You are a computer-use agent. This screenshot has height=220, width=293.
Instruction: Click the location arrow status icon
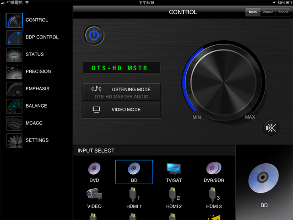click(x=274, y=3)
